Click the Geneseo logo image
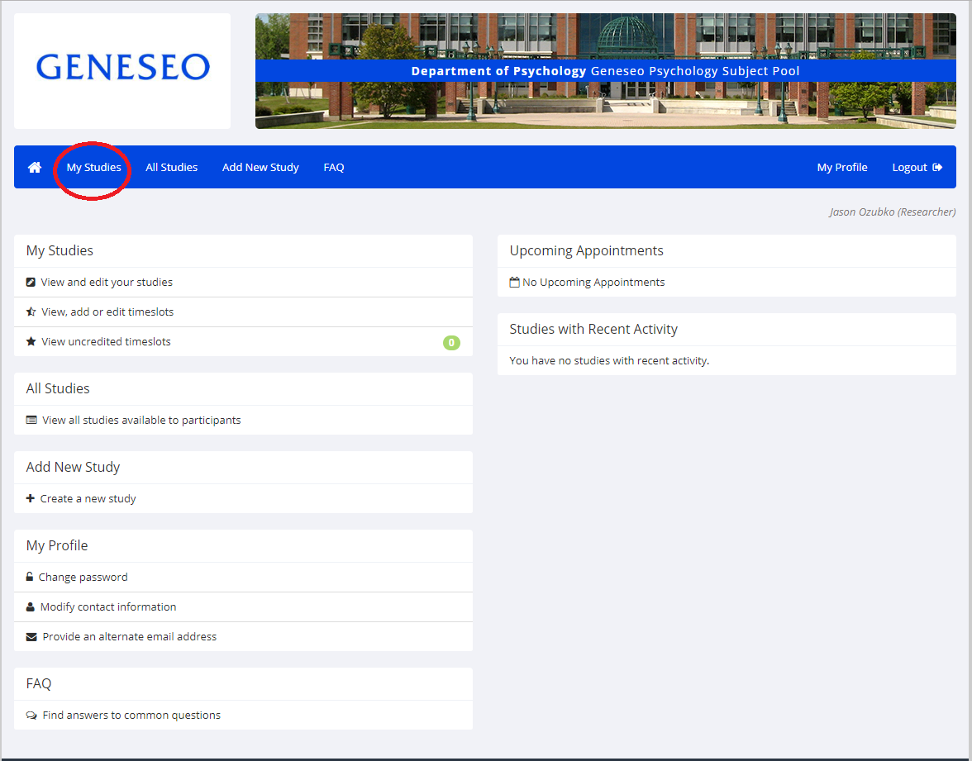This screenshot has width=972, height=761. point(122,69)
